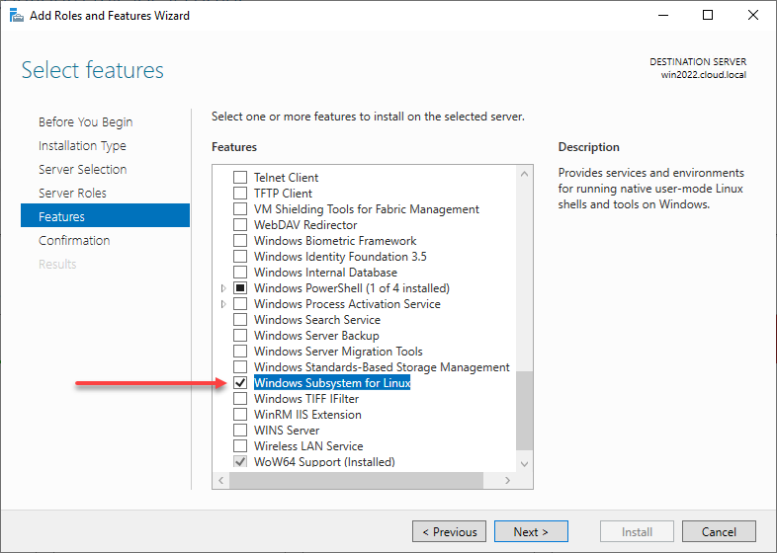Select Installation Type in the sidebar
This screenshot has height=553, width=777.
click(x=82, y=145)
